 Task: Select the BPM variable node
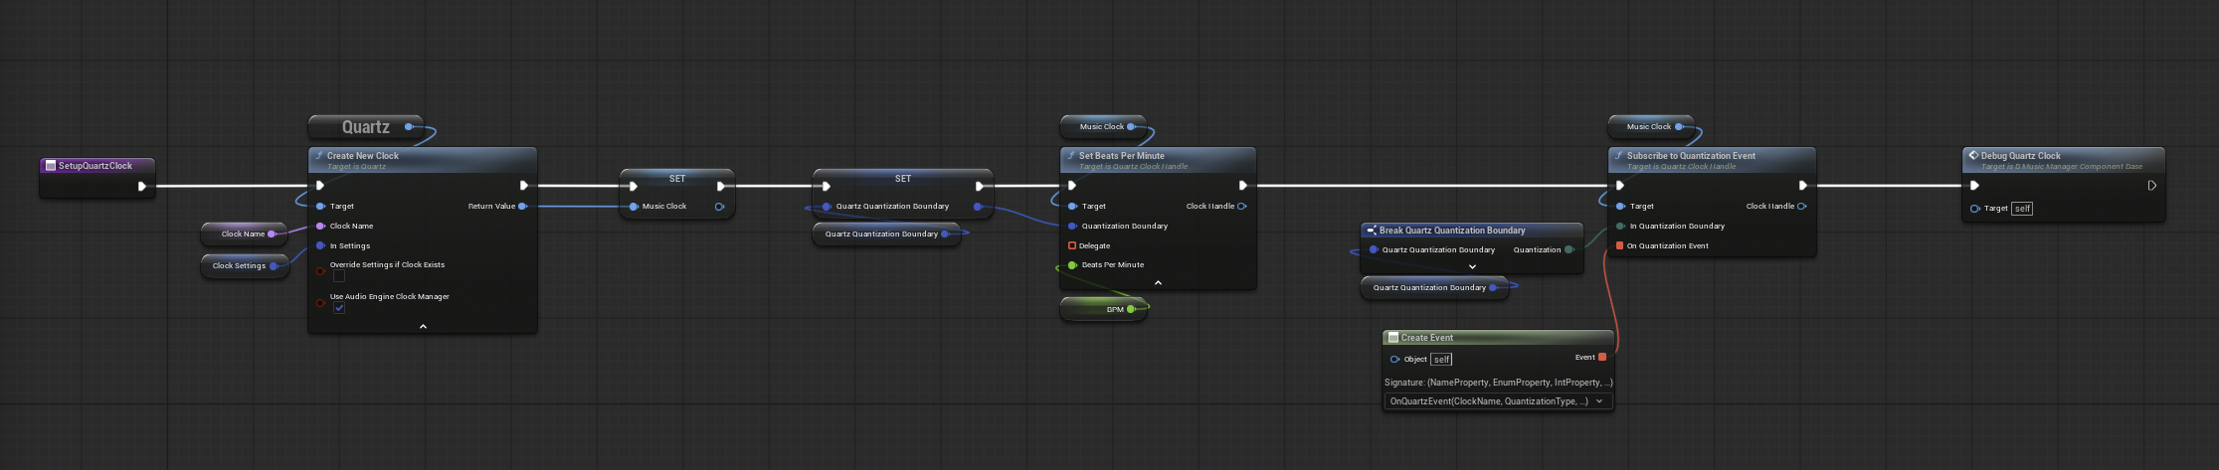coord(1104,309)
